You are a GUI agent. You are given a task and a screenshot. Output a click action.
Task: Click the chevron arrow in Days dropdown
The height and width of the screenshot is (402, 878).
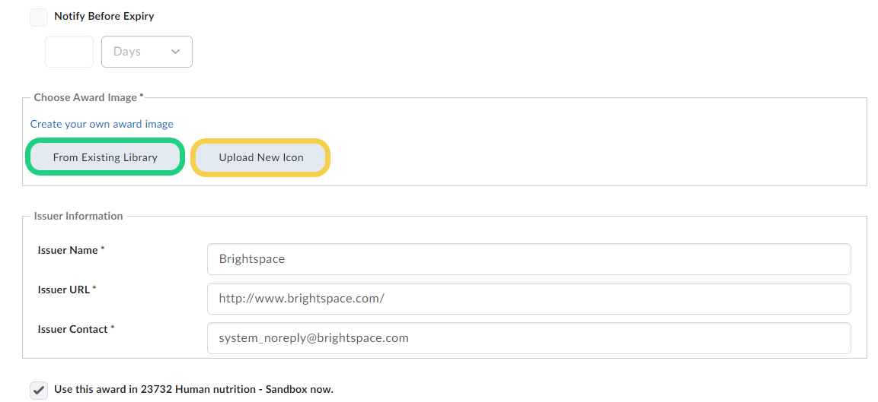[176, 52]
